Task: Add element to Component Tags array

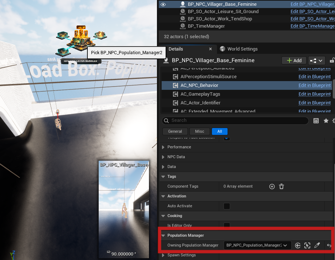Action: (272, 187)
